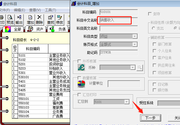The image size is (180, 125).
Task: Toggle the 银行账 checkbox
Action: coord(155,90)
